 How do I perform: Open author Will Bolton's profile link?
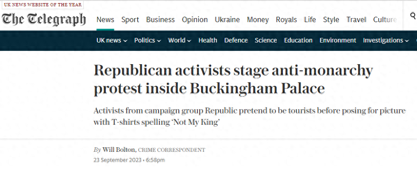(120, 150)
